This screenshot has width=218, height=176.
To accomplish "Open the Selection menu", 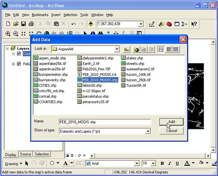I will 70,15.
